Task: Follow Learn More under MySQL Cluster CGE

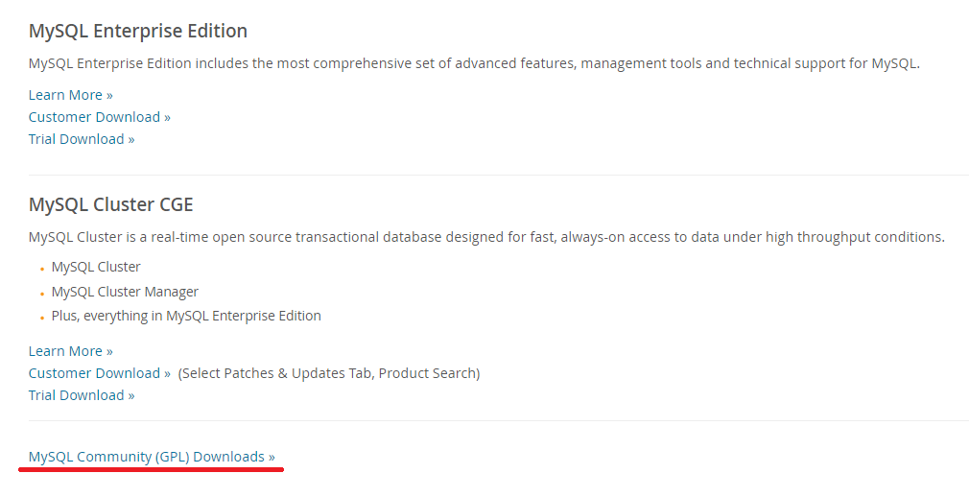Action: 70,351
